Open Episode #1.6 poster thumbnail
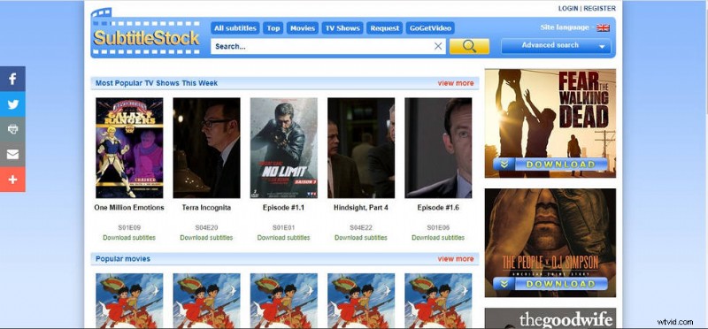 click(x=438, y=148)
